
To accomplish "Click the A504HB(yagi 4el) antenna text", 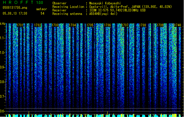I will tap(103, 14).
